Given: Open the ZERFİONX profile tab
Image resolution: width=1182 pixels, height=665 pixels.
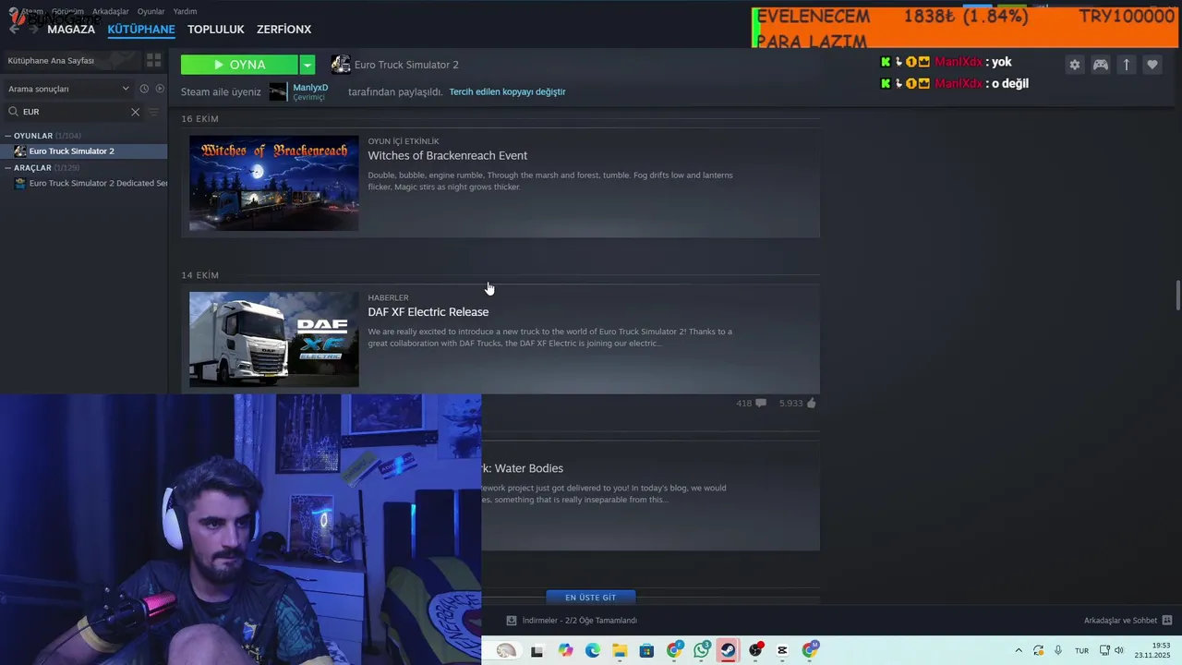Looking at the screenshot, I should click(283, 30).
